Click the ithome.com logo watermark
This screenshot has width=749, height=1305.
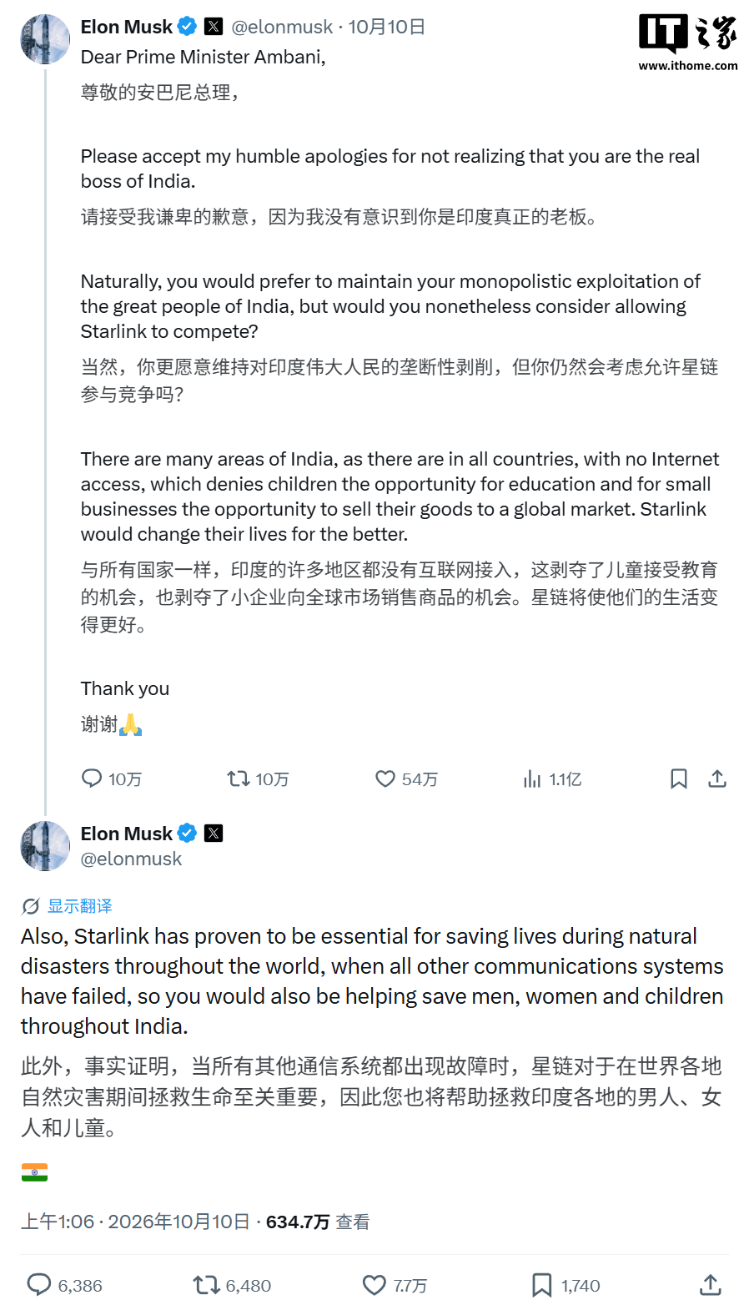pyautogui.click(x=688, y=43)
